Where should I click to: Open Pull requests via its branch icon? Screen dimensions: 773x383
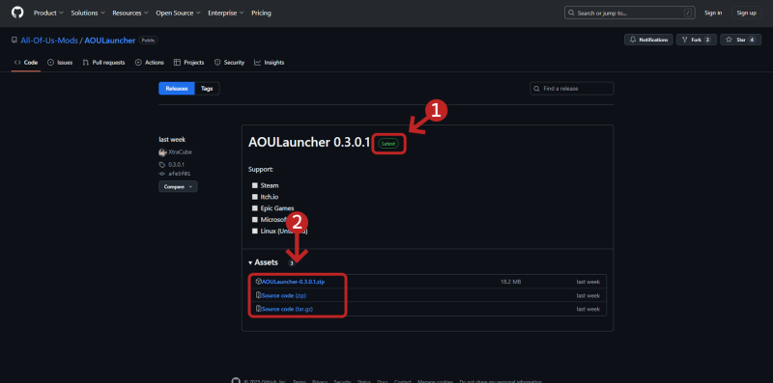[x=86, y=63]
